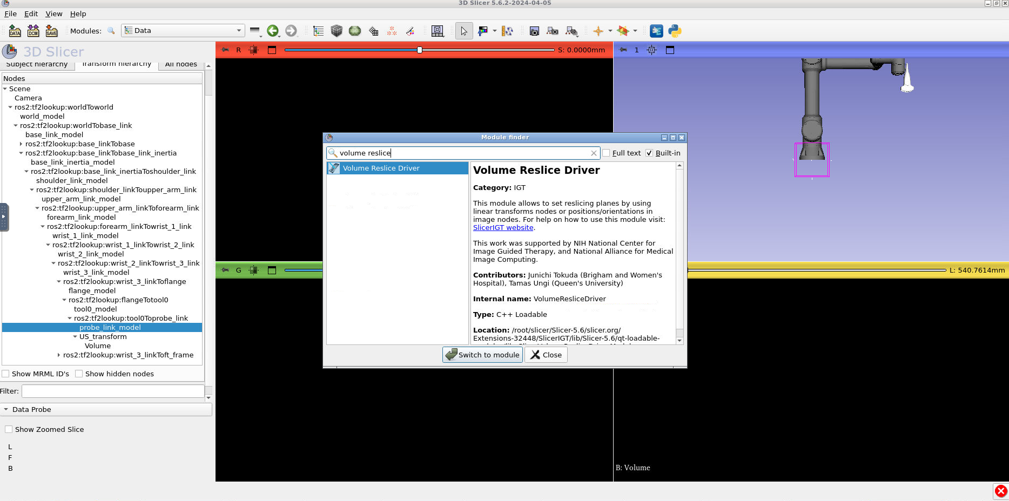Collapse the US_transform tree node
Viewport: 1009px width, 501px height.
tap(75, 336)
